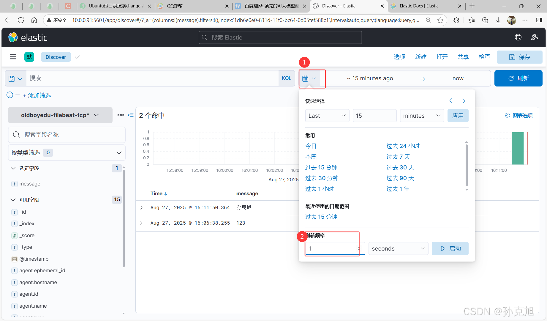Viewport: 547px width, 321px height.
Task: Go to previous time window arrow
Action: [x=451, y=101]
